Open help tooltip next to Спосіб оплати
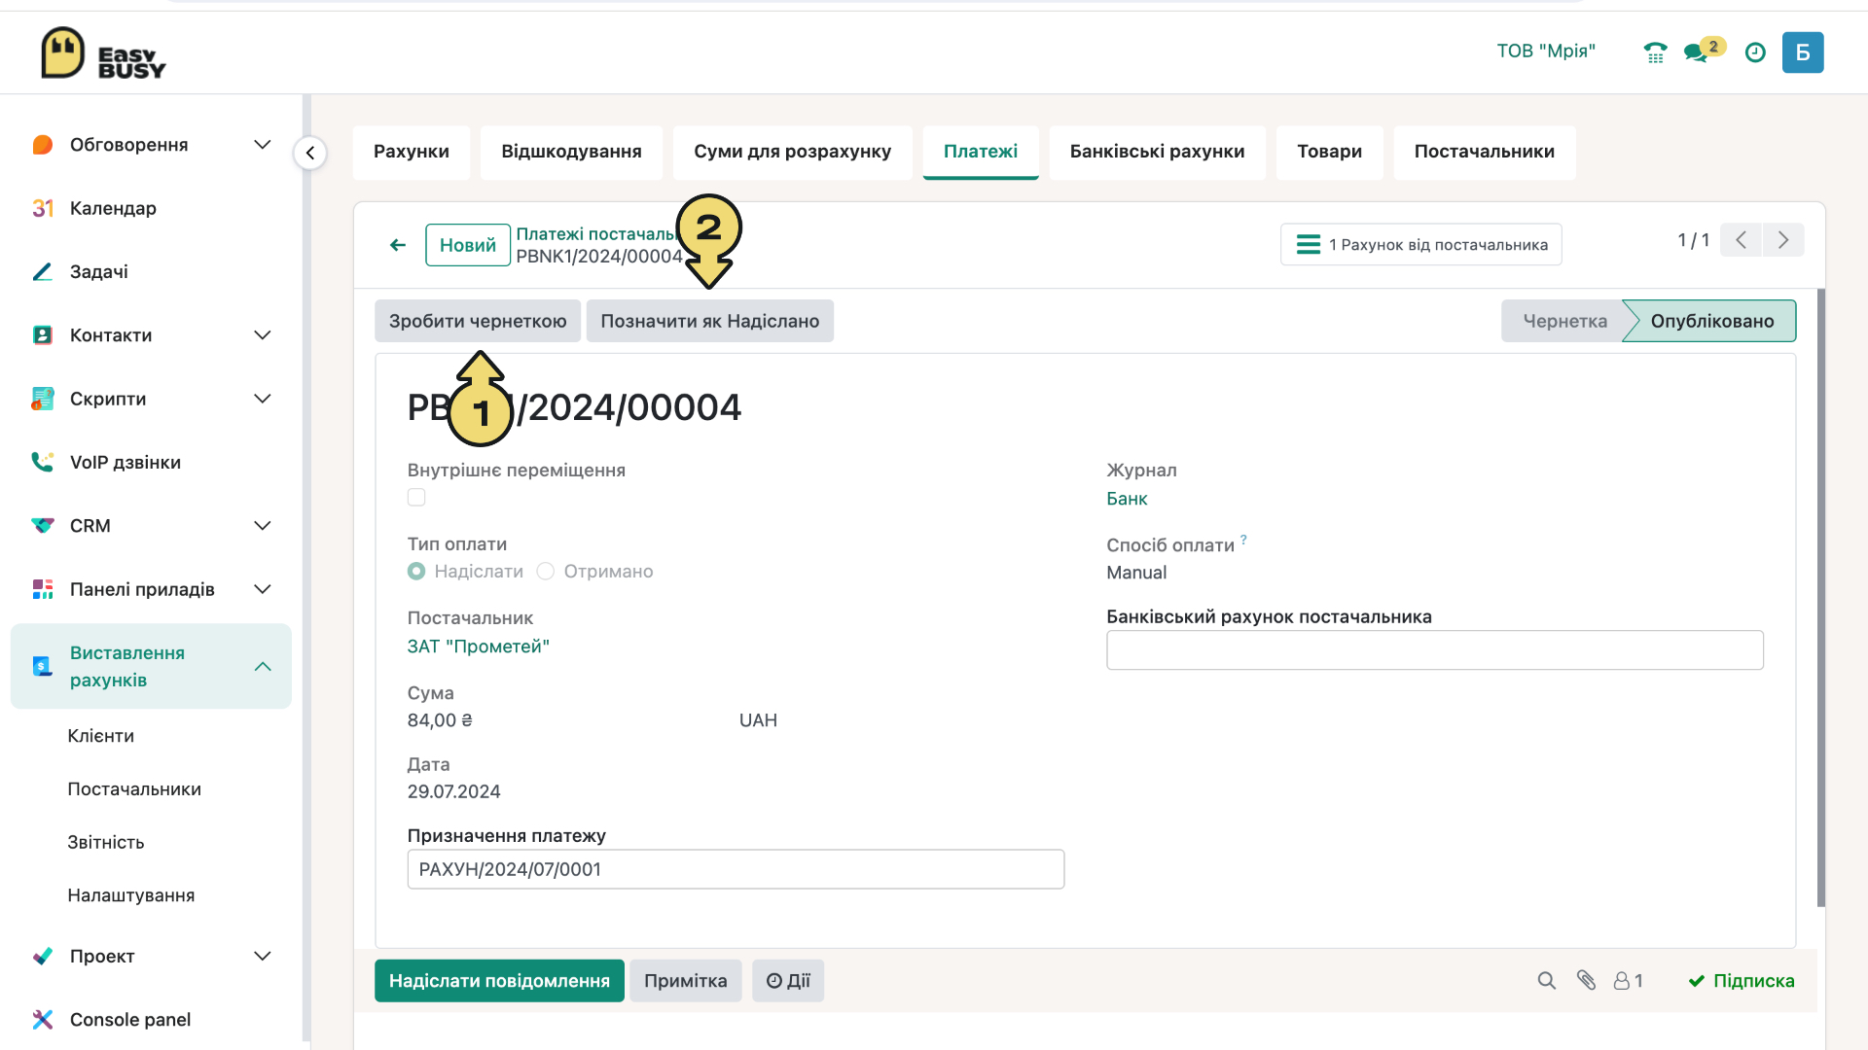This screenshot has width=1868, height=1050. coord(1243,539)
